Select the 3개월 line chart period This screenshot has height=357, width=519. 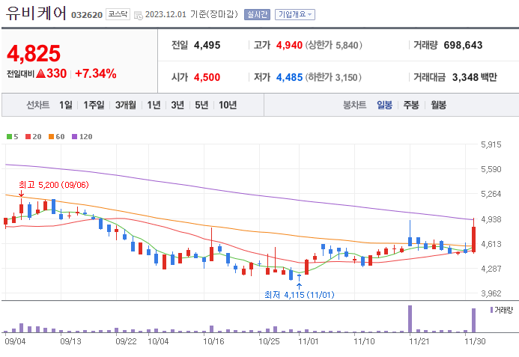coord(126,106)
